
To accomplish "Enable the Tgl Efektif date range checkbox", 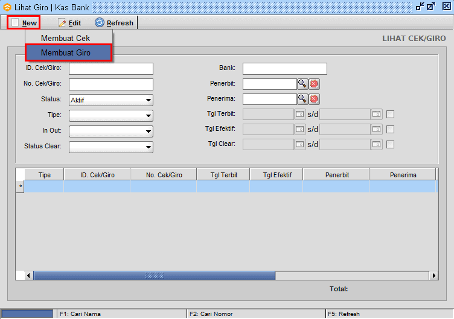I will coord(391,129).
